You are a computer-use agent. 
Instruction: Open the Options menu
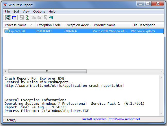click(x=39, y=11)
